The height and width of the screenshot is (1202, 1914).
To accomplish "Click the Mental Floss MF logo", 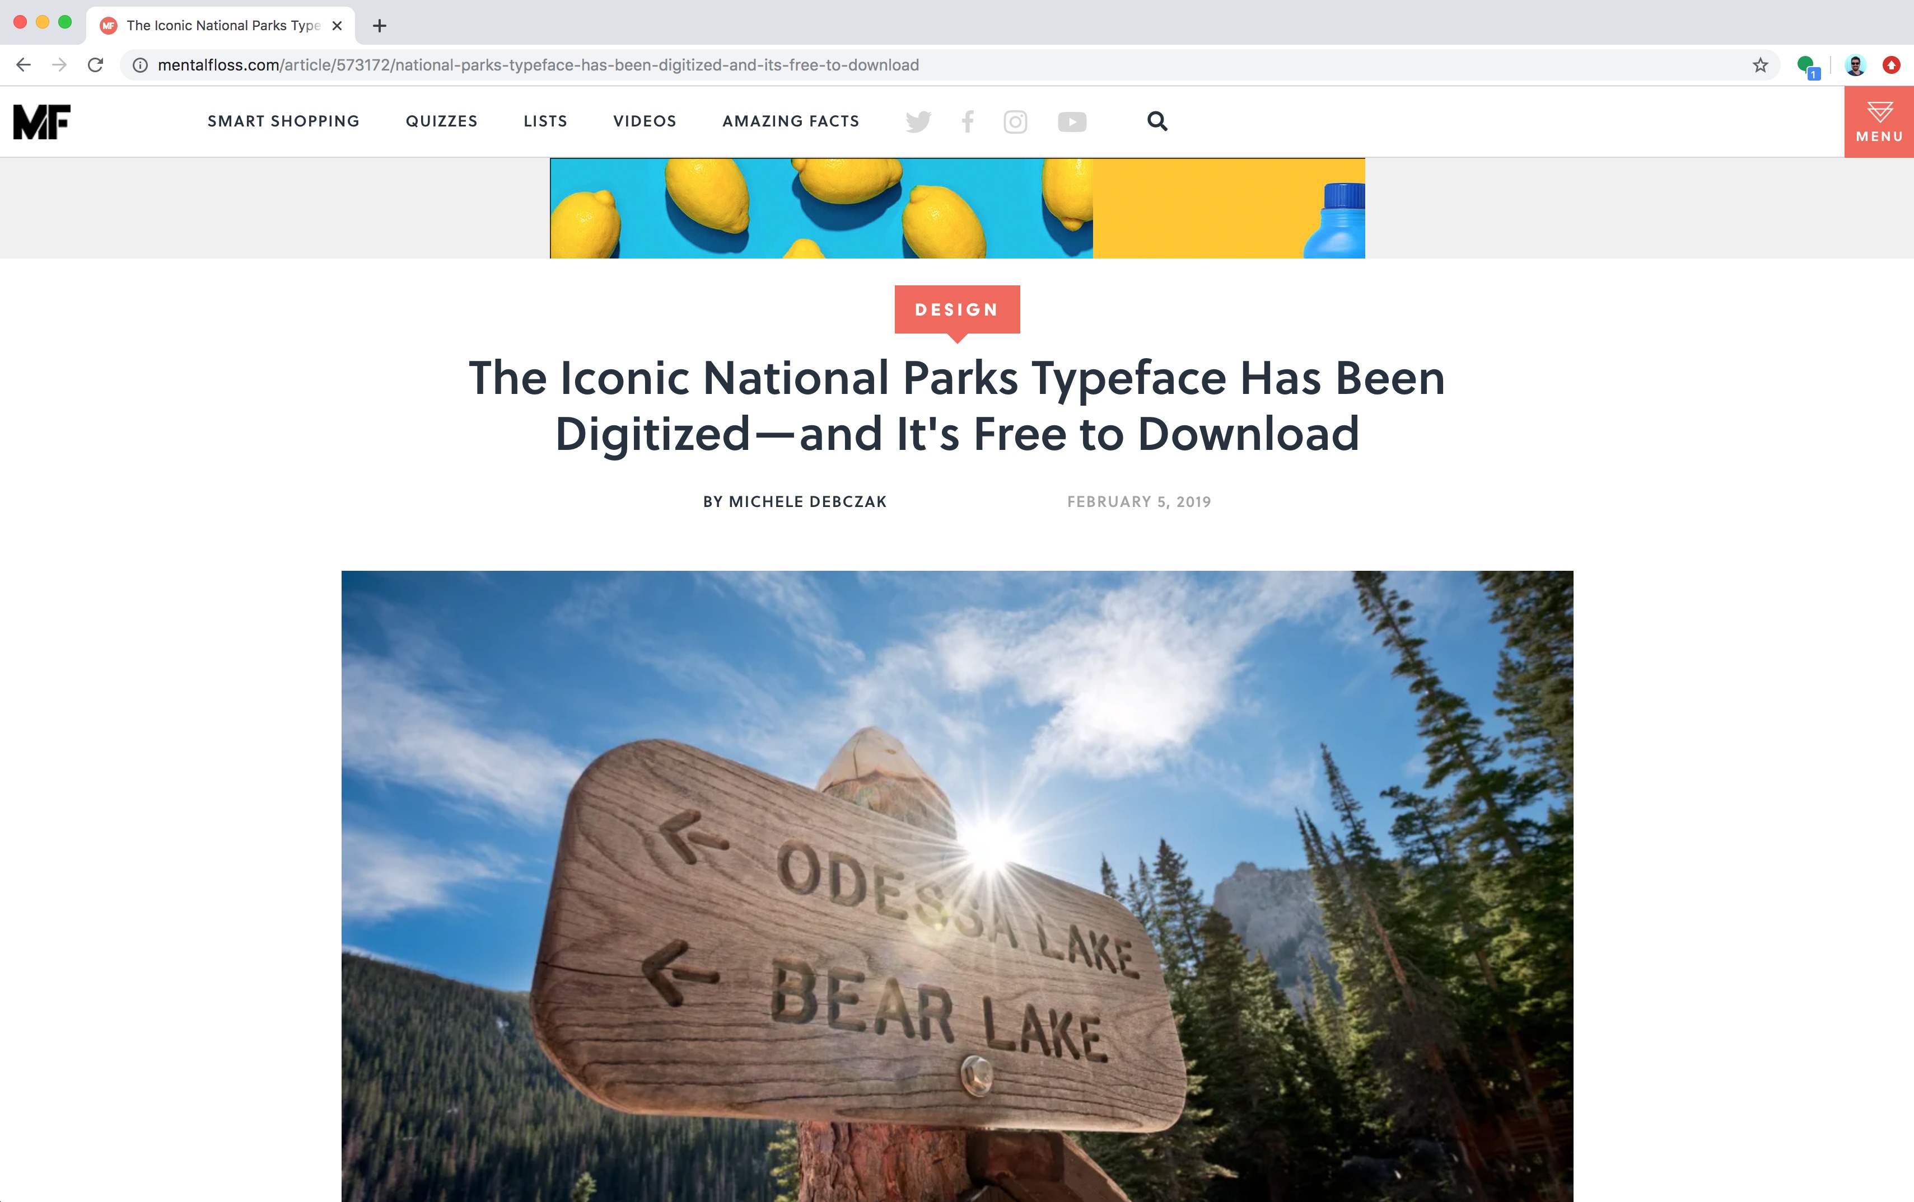I will coord(42,121).
